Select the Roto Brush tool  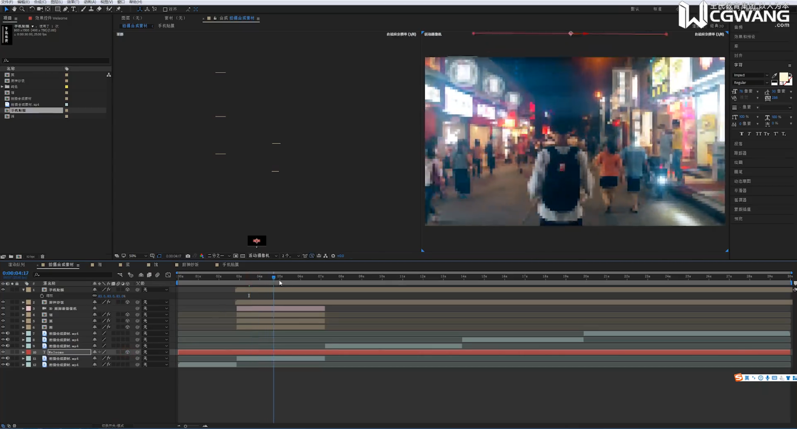[109, 9]
